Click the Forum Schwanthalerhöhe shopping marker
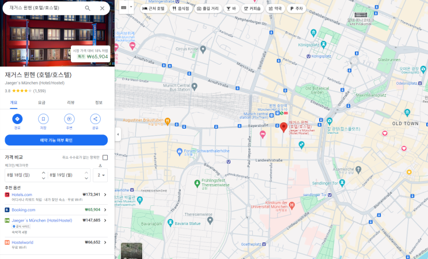This screenshot has height=259, width=428. coord(179,152)
